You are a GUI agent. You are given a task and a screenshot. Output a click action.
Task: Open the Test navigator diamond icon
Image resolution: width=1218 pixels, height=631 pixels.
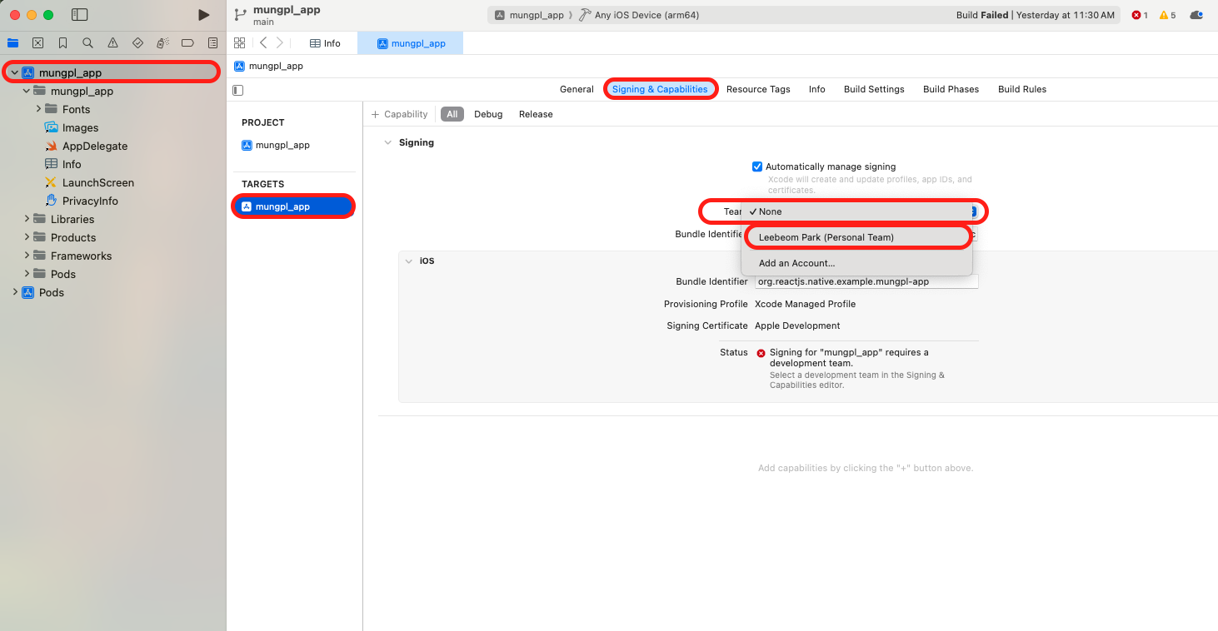[137, 42]
